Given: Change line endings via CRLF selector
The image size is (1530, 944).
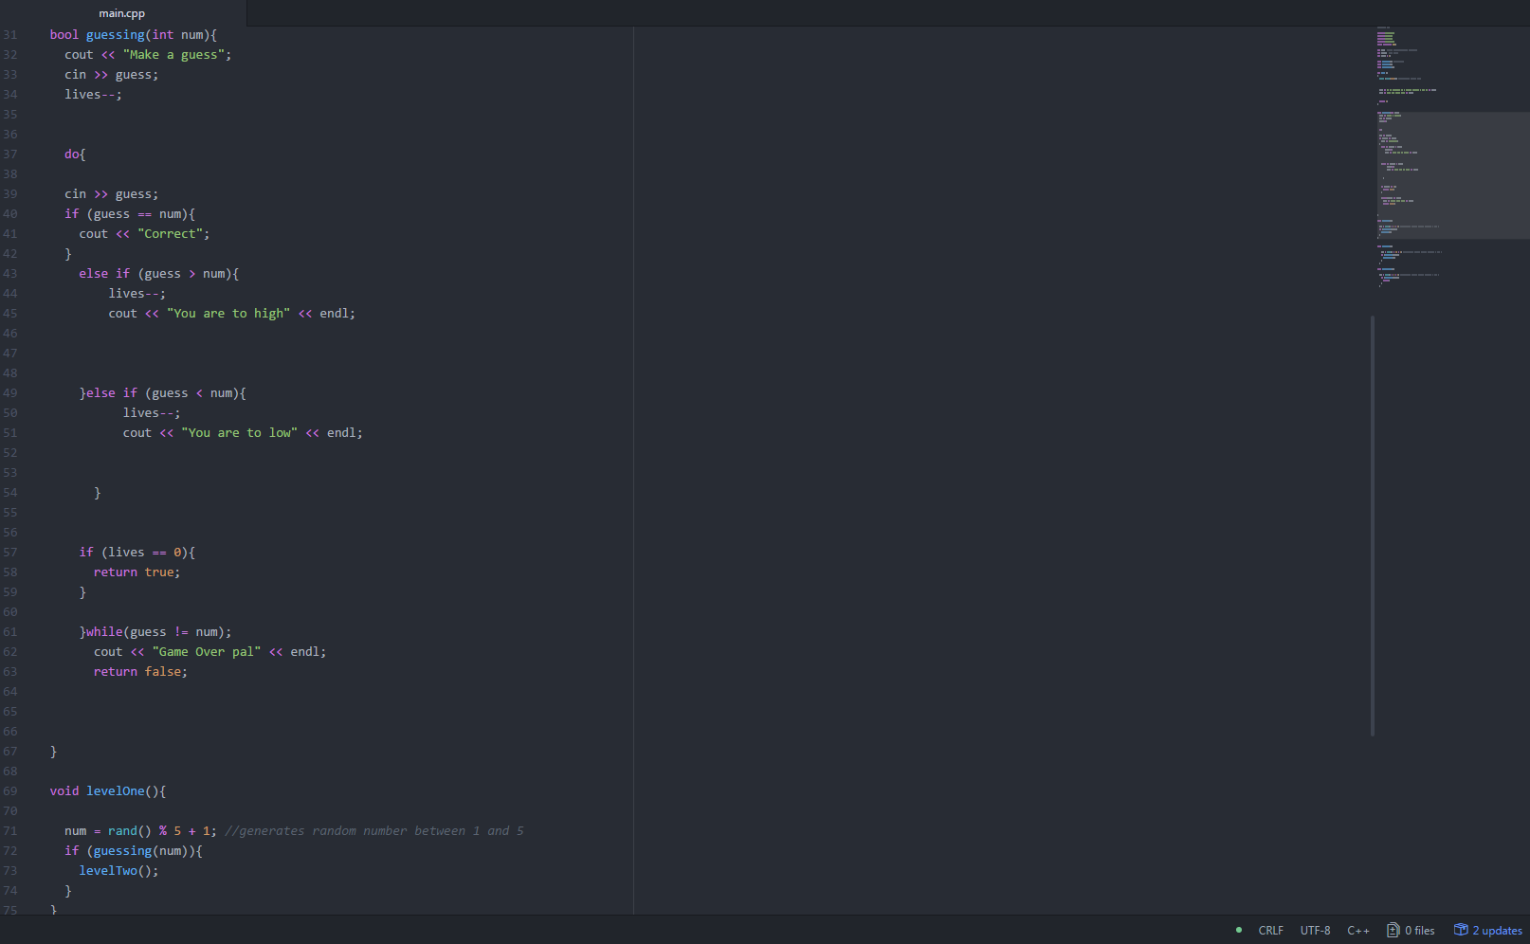Looking at the screenshot, I should (x=1270, y=931).
